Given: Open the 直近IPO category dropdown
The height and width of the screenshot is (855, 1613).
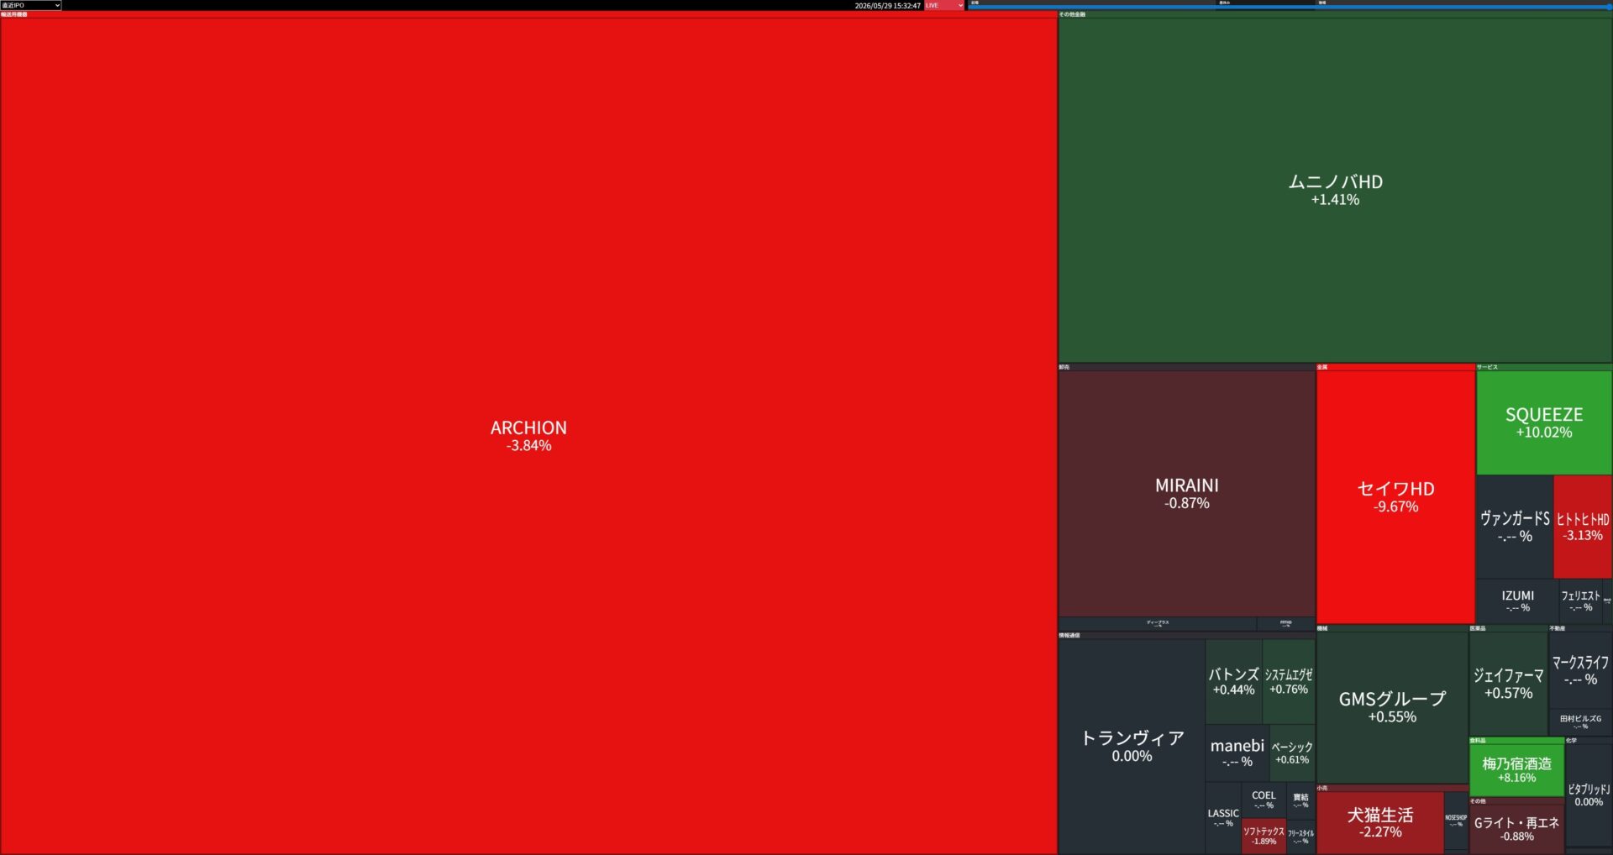Looking at the screenshot, I should pyautogui.click(x=31, y=5).
